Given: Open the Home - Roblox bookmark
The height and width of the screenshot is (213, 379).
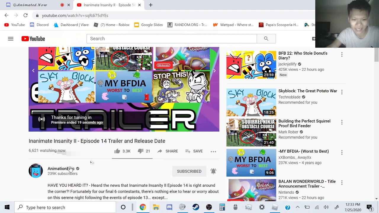Looking at the screenshot, I should click(x=112, y=25).
